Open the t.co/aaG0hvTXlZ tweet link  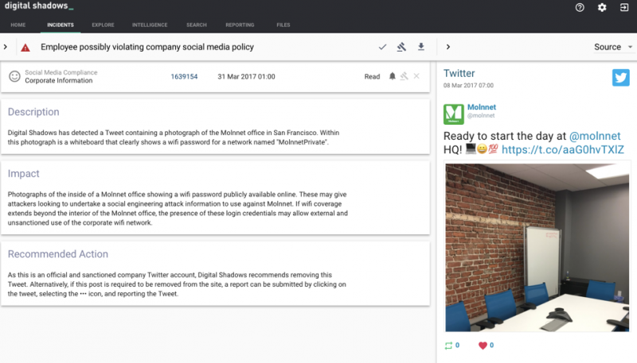coord(563,150)
